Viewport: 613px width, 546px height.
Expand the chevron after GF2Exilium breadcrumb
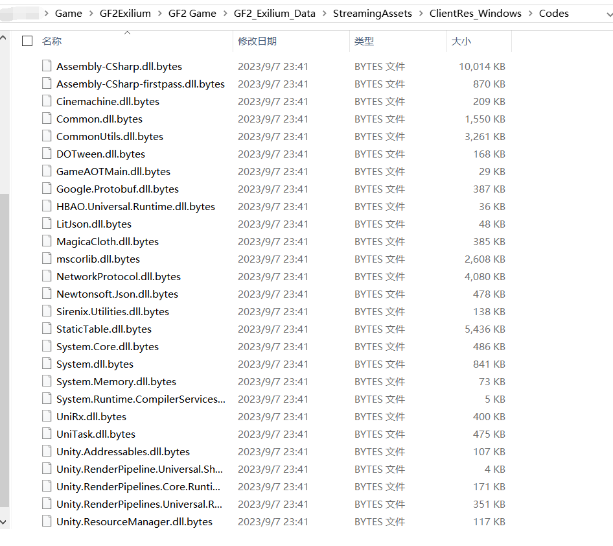[159, 14]
